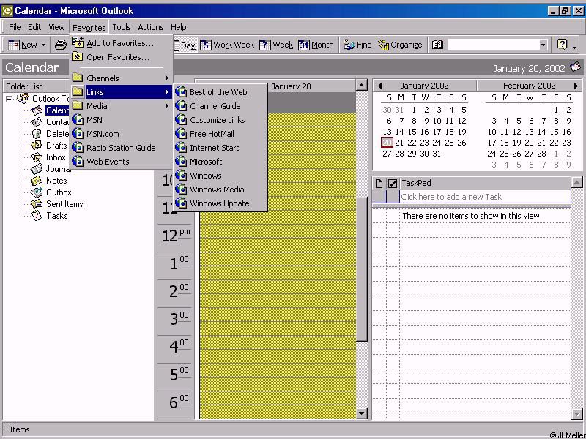The height and width of the screenshot is (439, 586).
Task: Open the Address Book icon
Action: point(437,45)
